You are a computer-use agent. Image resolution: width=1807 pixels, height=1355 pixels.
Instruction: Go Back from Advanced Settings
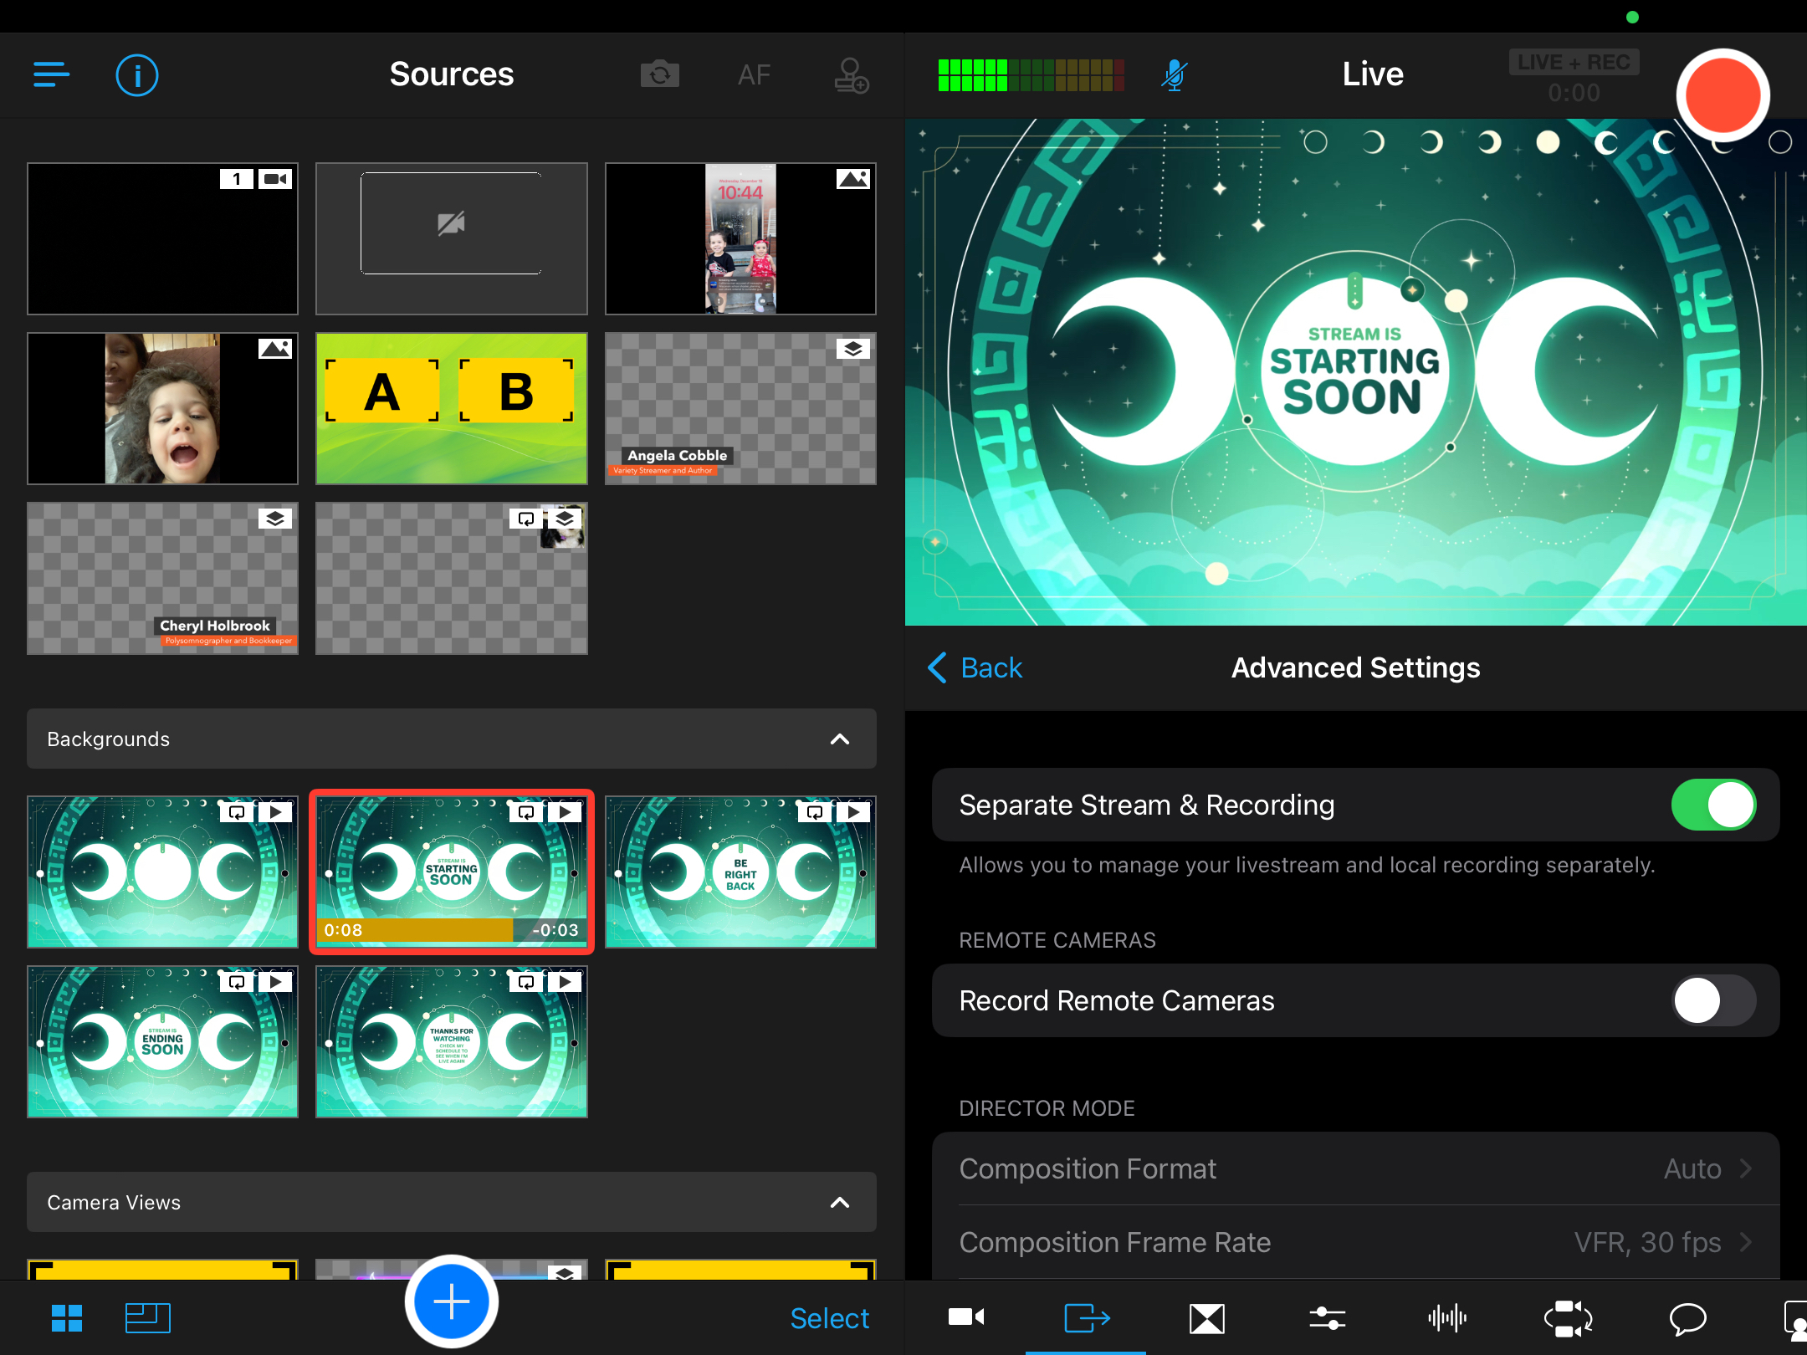pyautogui.click(x=975, y=667)
